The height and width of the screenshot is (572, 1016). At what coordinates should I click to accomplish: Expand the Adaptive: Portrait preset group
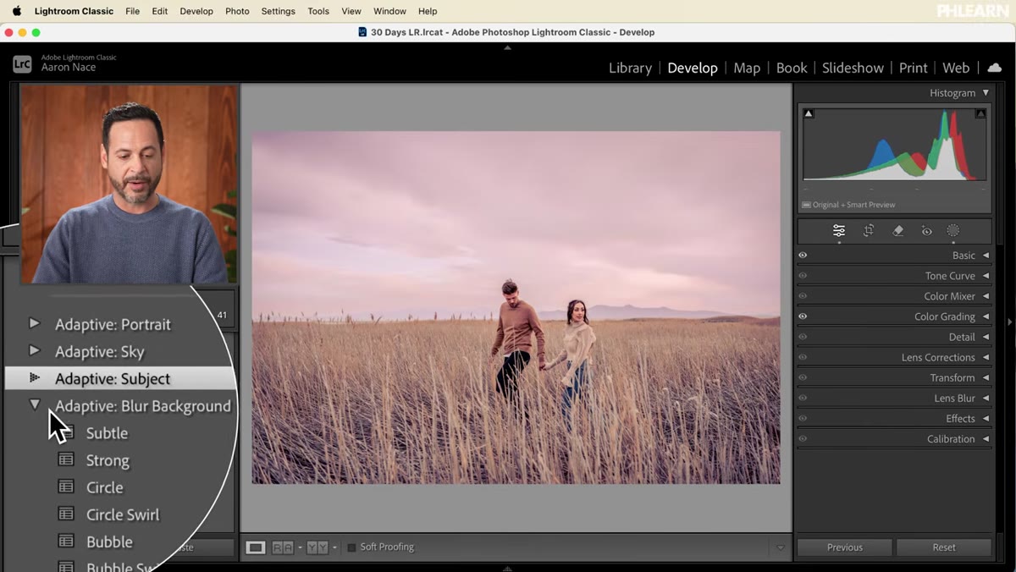coord(34,323)
